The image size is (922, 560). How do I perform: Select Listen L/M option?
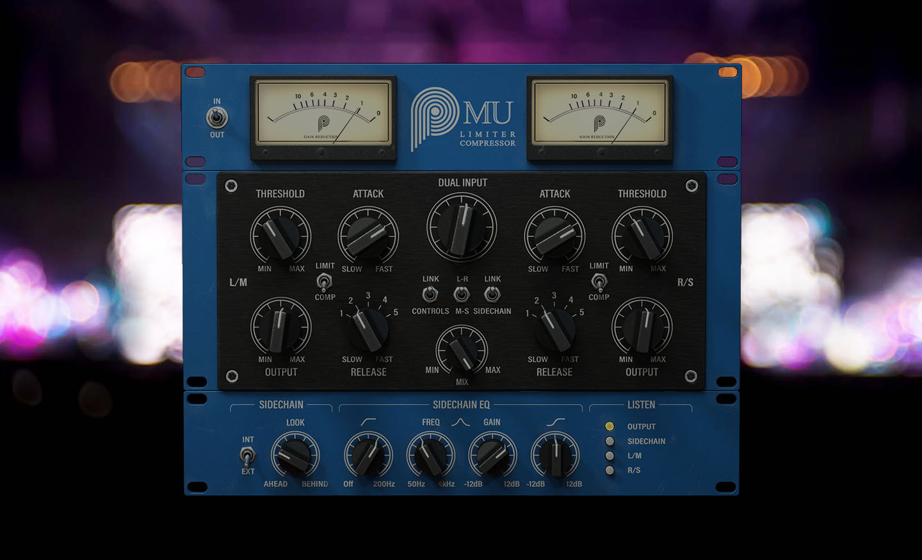[x=610, y=456]
